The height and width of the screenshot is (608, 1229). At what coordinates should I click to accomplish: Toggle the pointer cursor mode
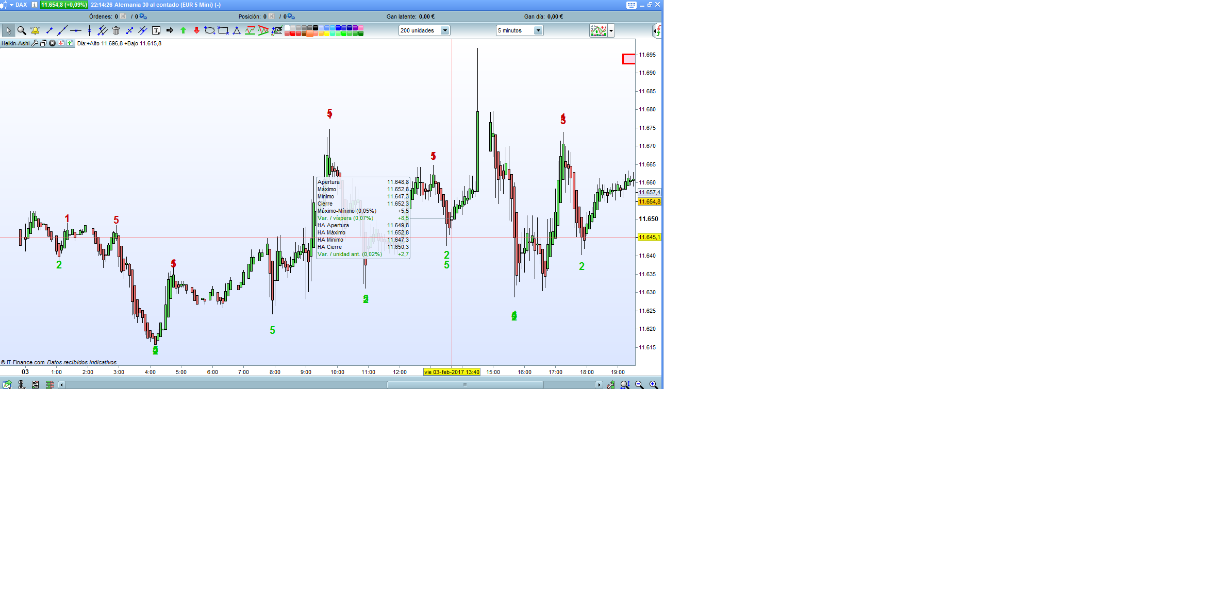pos(8,31)
